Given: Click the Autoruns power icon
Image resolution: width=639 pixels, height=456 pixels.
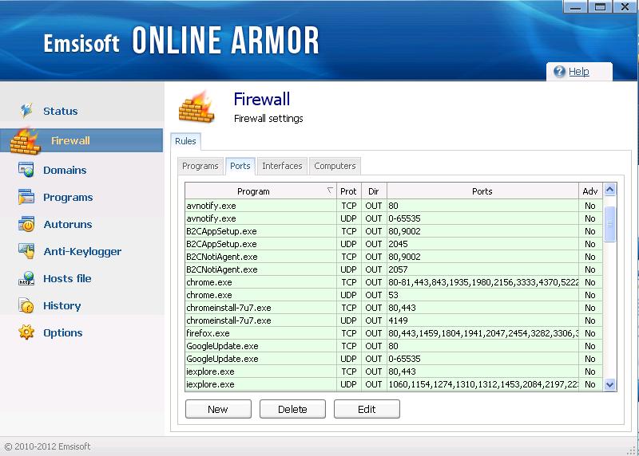Looking at the screenshot, I should coord(26,224).
